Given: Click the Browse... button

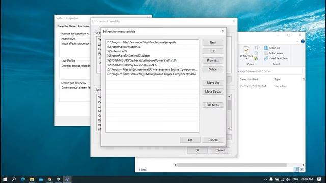Looking at the screenshot, I should pyautogui.click(x=213, y=60).
